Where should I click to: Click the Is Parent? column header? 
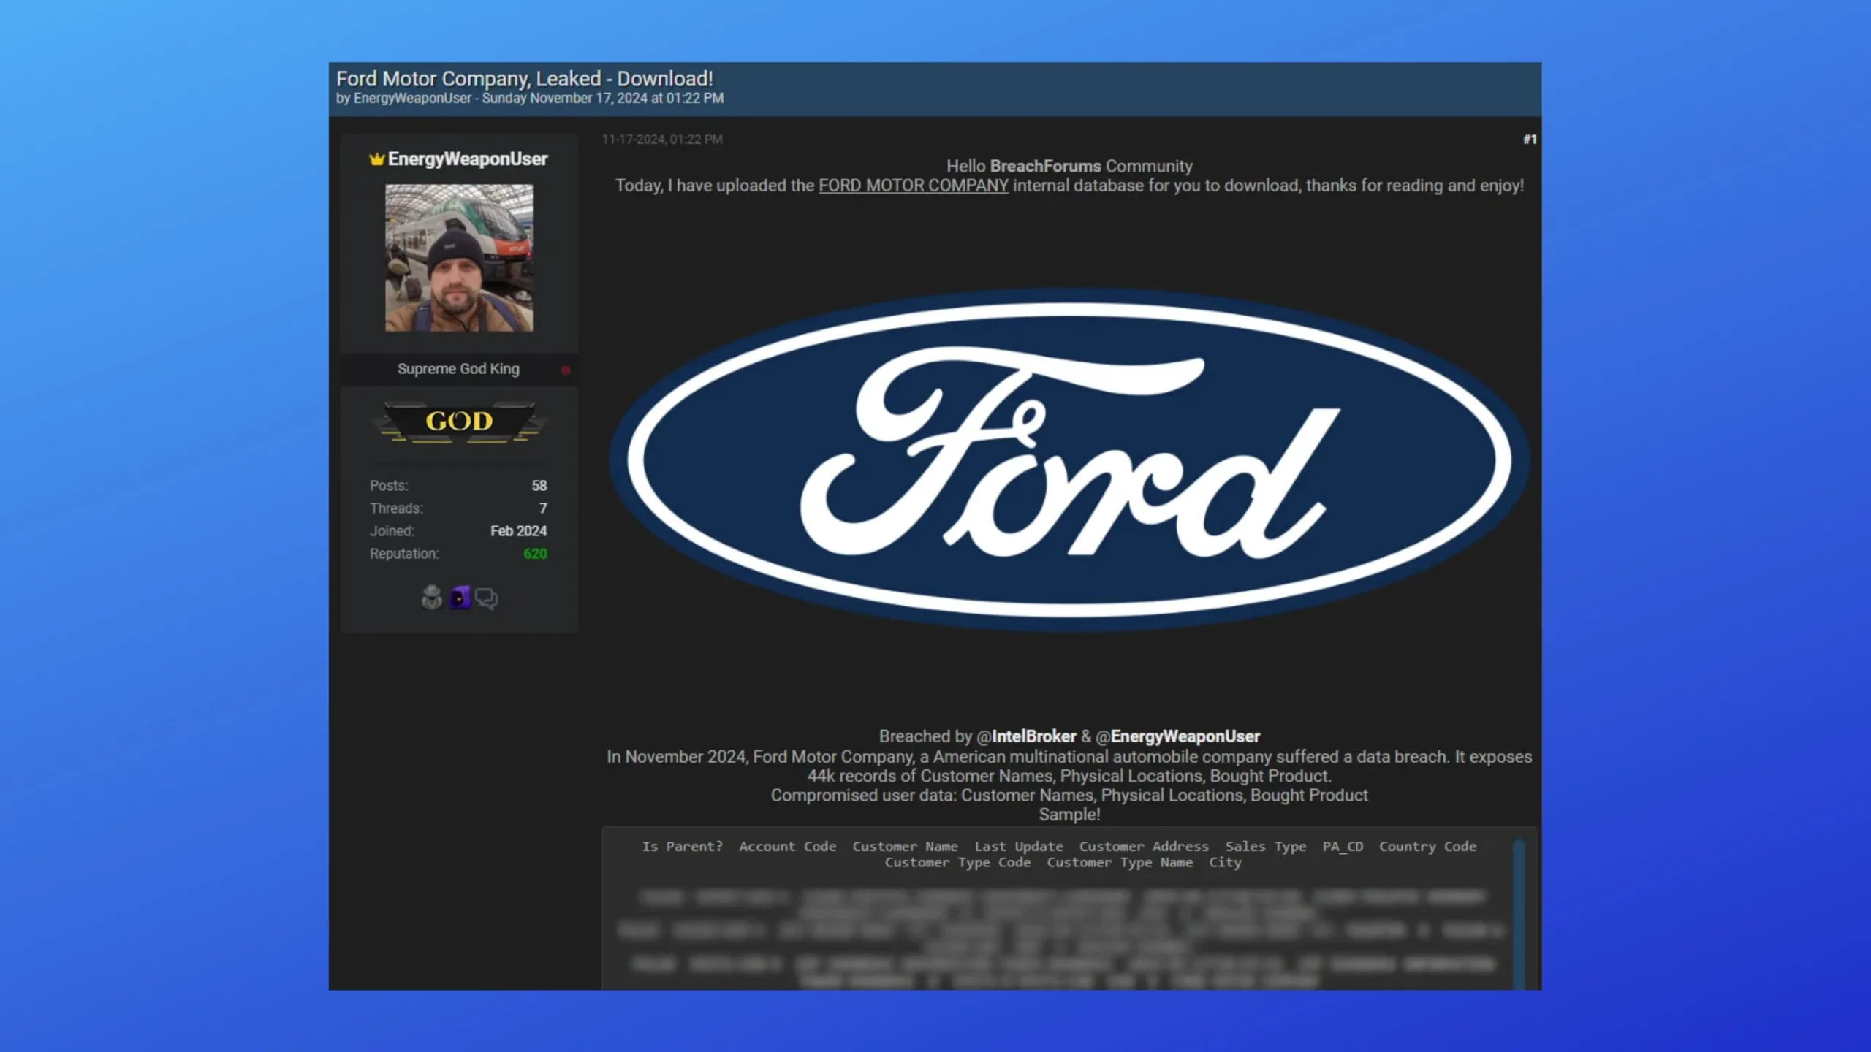click(x=682, y=847)
